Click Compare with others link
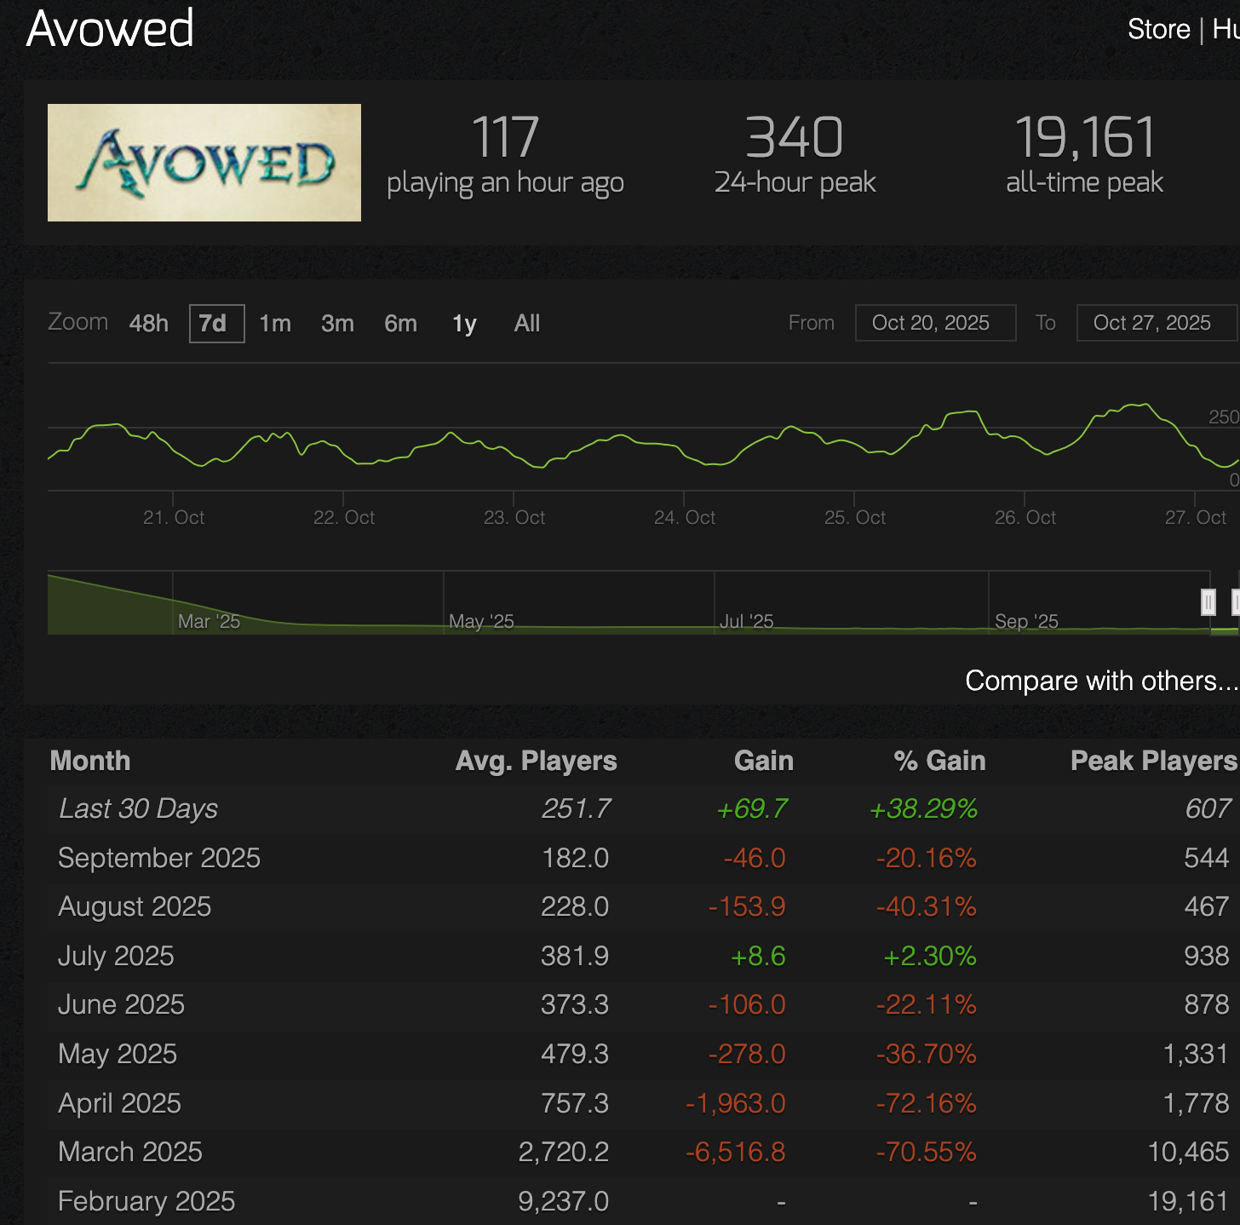 tap(1101, 681)
